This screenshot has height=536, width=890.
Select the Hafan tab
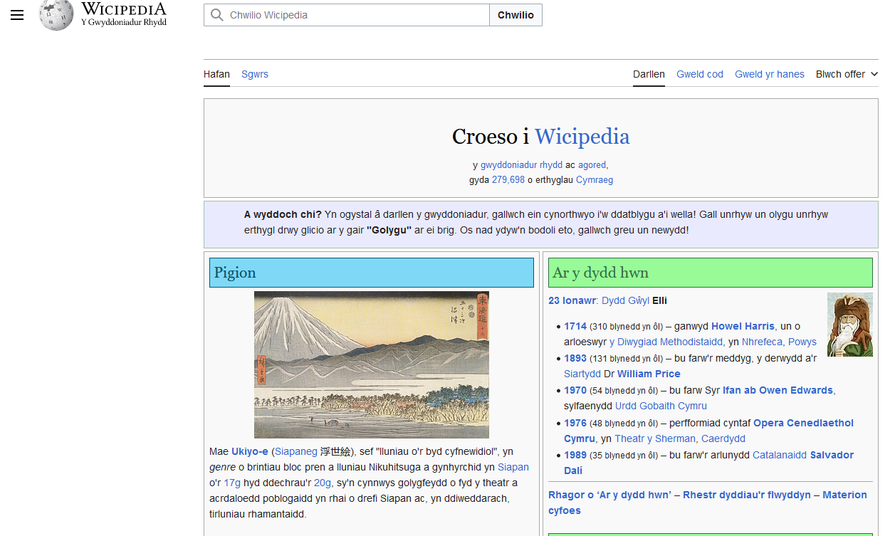[x=216, y=74]
